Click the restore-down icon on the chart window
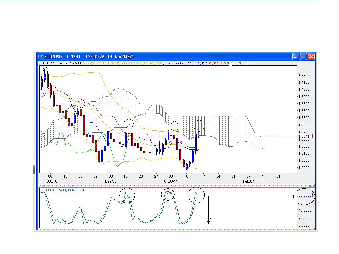The image size is (339, 254). tap(303, 57)
